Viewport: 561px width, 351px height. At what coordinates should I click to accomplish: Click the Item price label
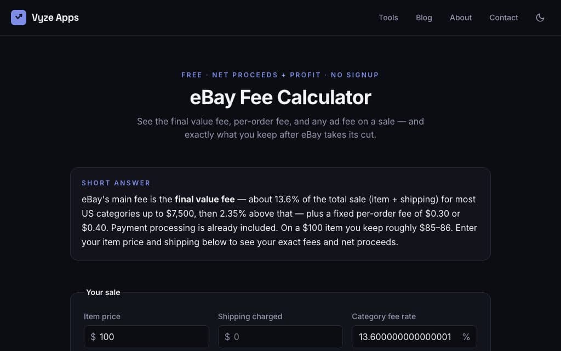[x=102, y=316]
